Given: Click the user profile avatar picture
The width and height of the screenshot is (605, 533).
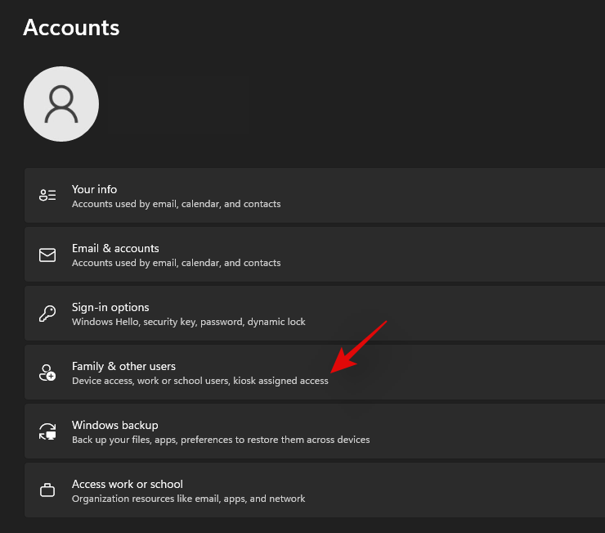Looking at the screenshot, I should (61, 103).
